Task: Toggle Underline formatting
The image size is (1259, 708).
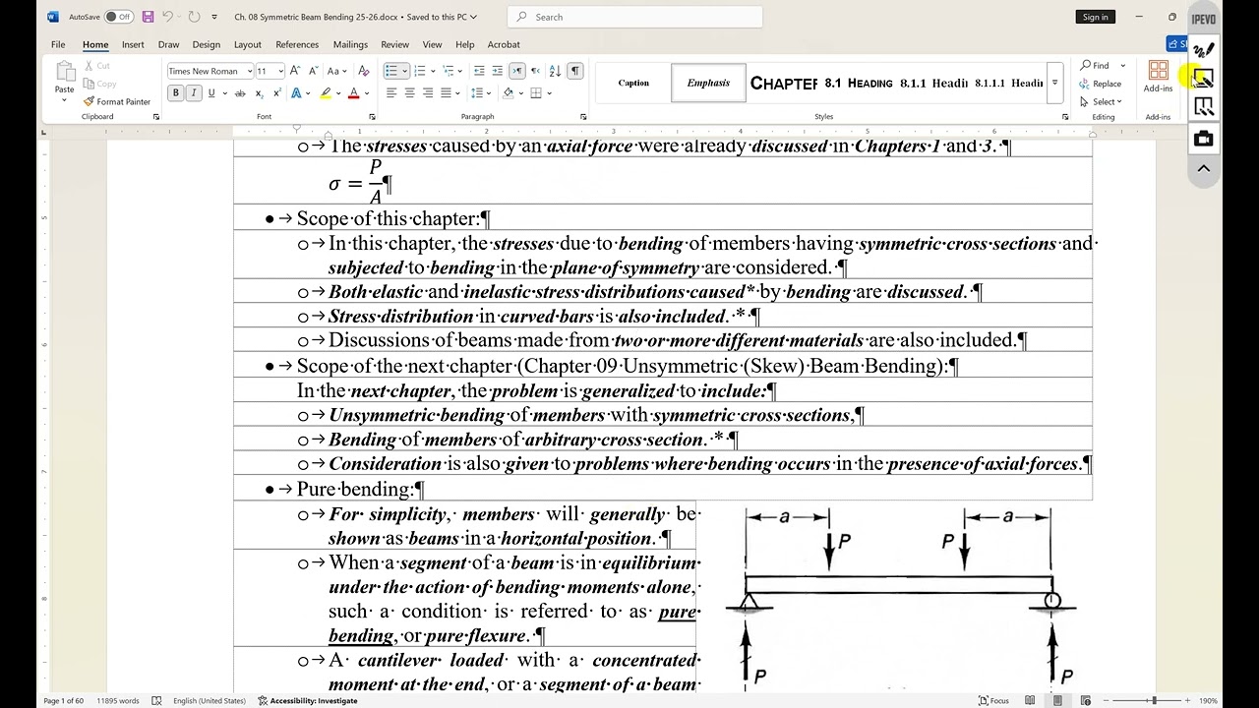Action: [211, 93]
